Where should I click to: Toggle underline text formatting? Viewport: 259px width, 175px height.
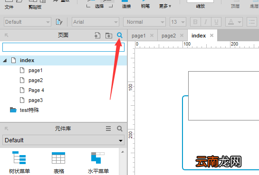point(216,22)
